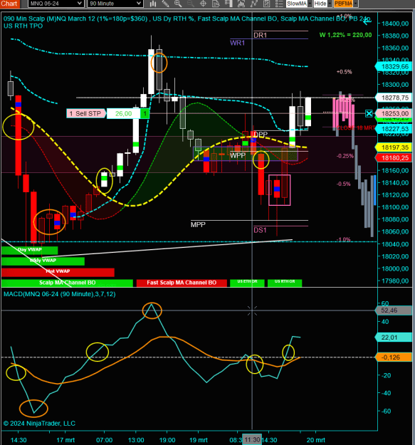The image size is (415, 445).
Task: Click the 18227,53 cyan price marker
Action: 394,129
